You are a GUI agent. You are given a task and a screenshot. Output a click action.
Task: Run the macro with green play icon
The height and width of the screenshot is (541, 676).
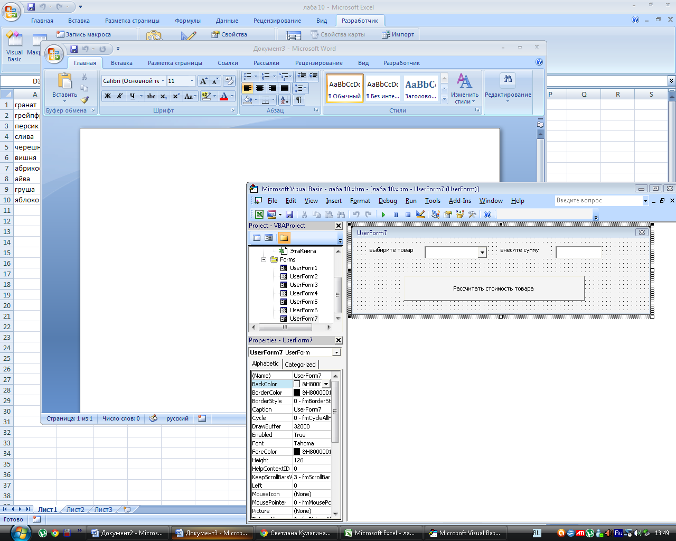tap(384, 214)
